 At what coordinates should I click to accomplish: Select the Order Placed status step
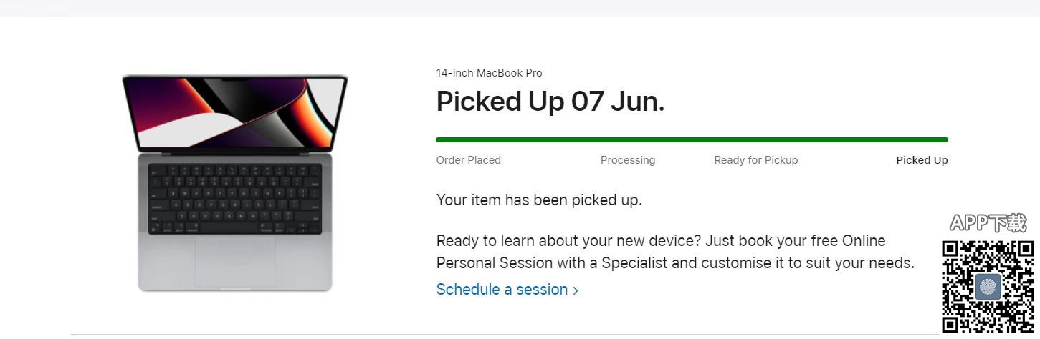pyautogui.click(x=468, y=160)
